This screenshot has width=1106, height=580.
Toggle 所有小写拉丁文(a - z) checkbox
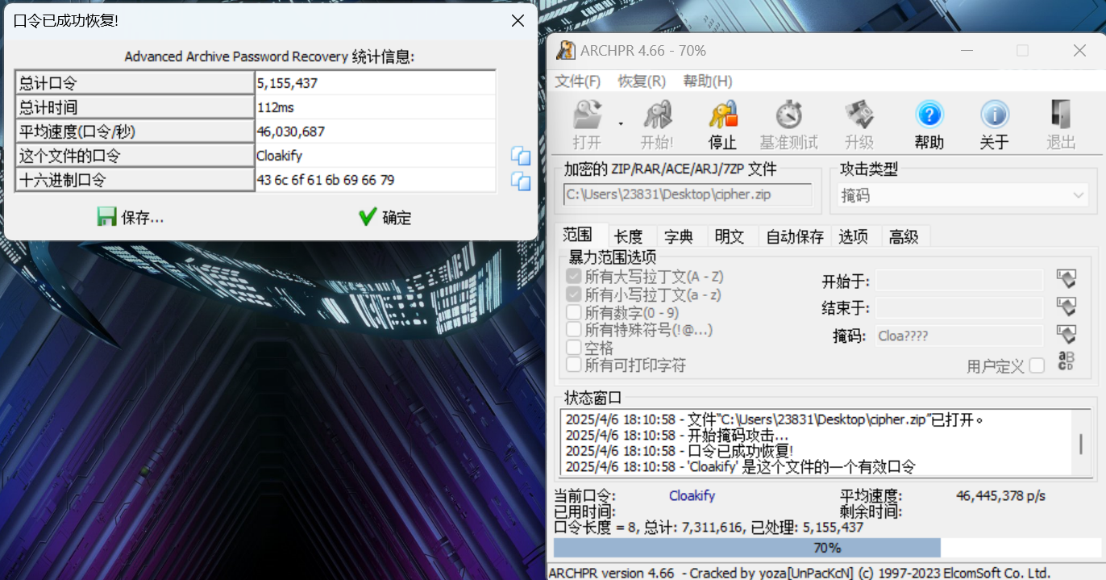pos(574,294)
